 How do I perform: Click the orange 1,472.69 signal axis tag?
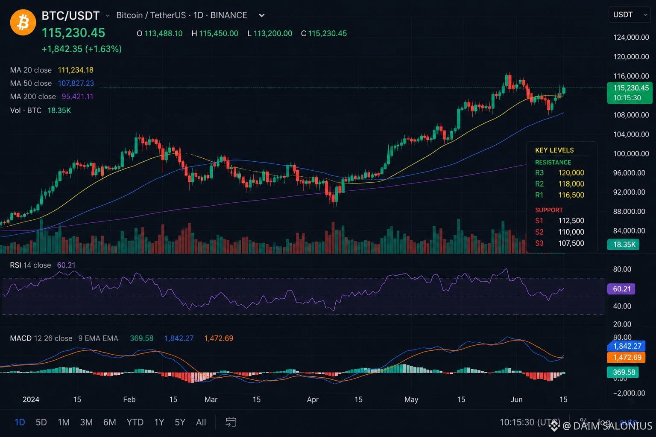click(x=626, y=357)
